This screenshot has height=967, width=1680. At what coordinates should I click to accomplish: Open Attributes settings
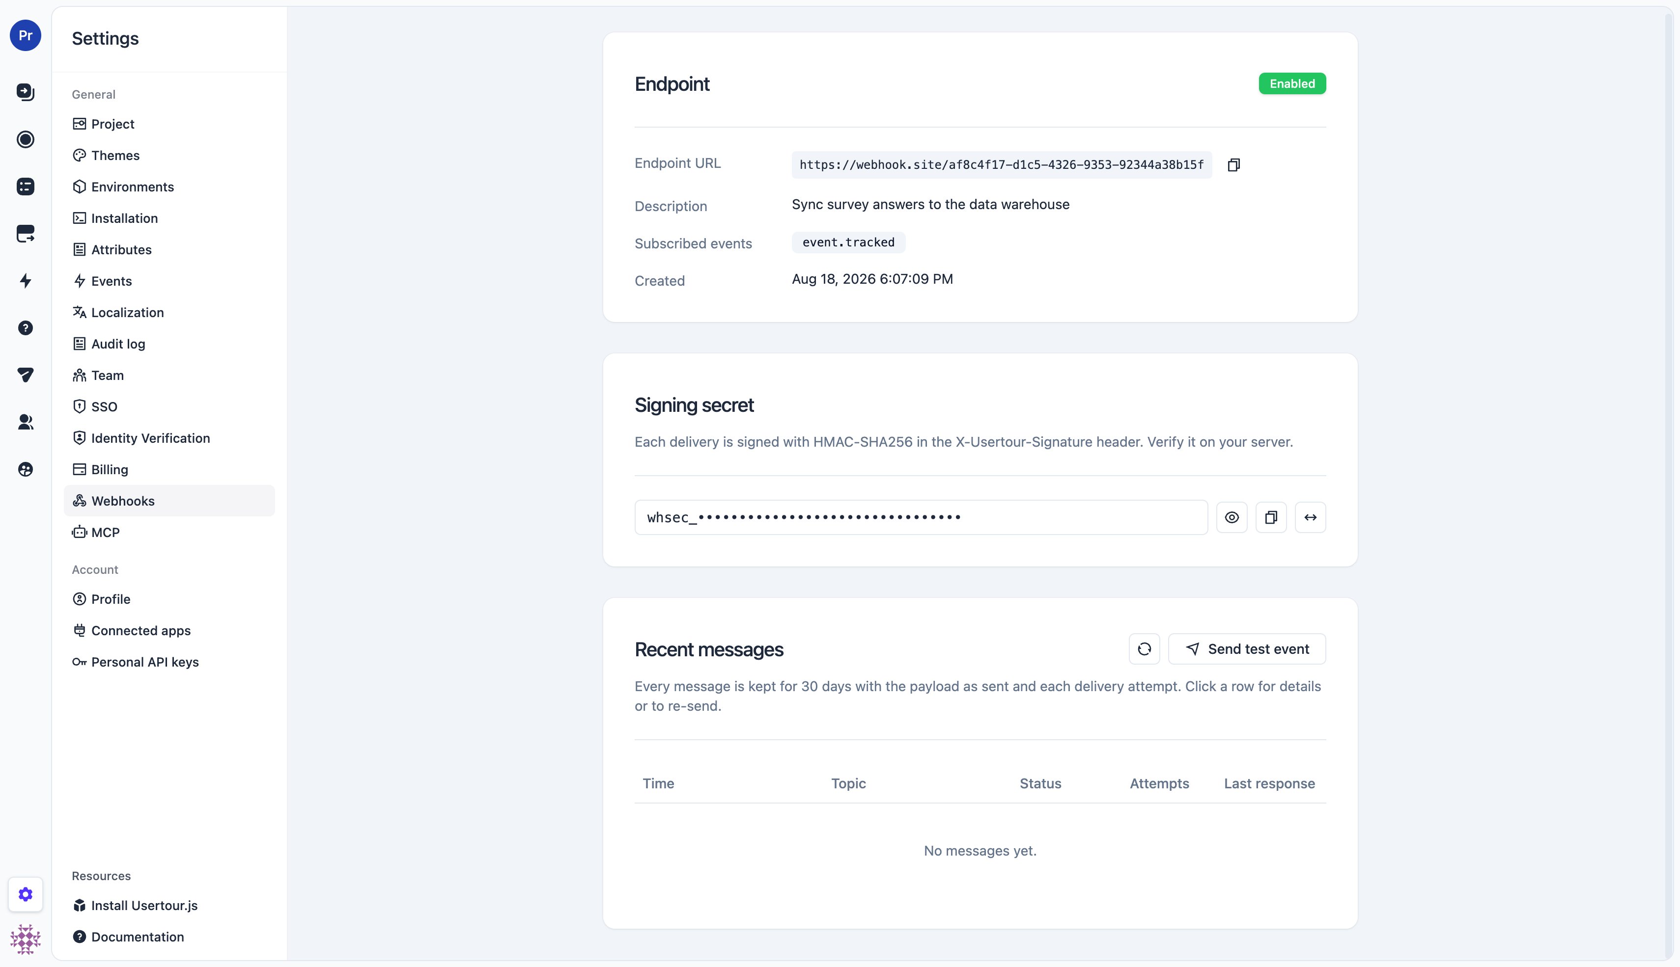click(x=169, y=250)
